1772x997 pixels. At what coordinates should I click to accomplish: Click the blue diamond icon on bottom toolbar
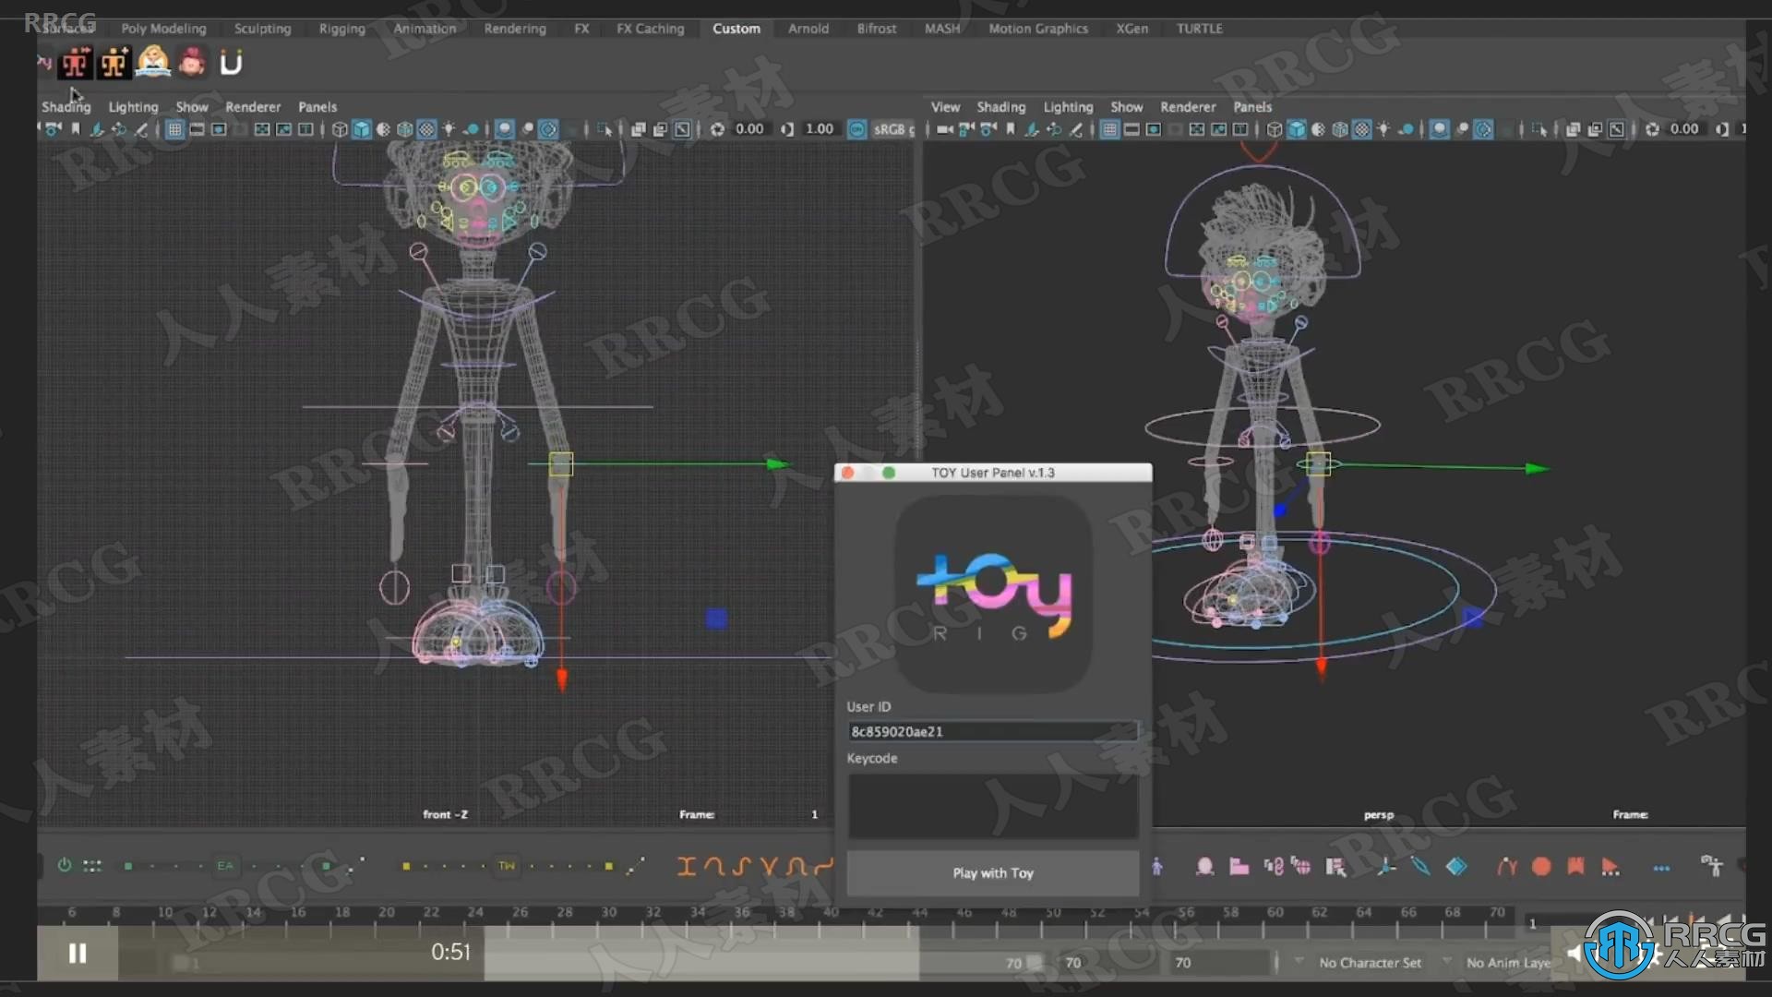(1456, 866)
